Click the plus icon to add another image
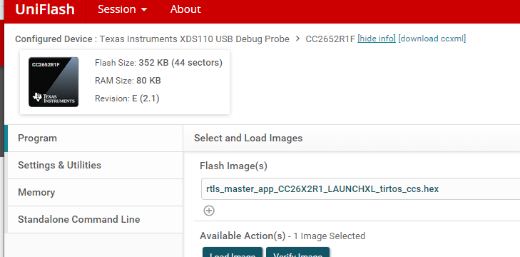The height and width of the screenshot is (257, 520). pyautogui.click(x=209, y=211)
